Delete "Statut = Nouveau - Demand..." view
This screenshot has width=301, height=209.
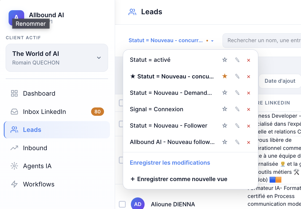click(x=249, y=93)
